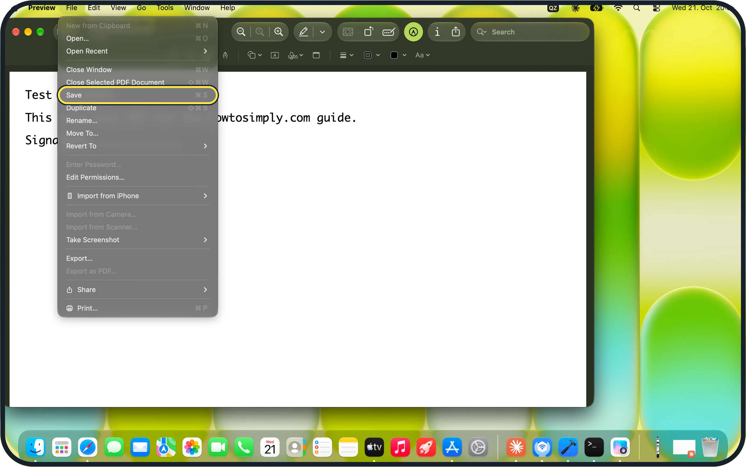
Task: Open the Border Color dropdown
Action: 372,55
